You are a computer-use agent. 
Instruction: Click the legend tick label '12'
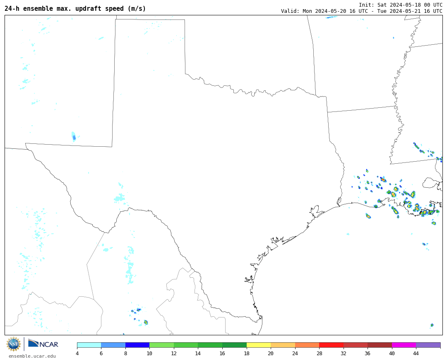point(174,354)
